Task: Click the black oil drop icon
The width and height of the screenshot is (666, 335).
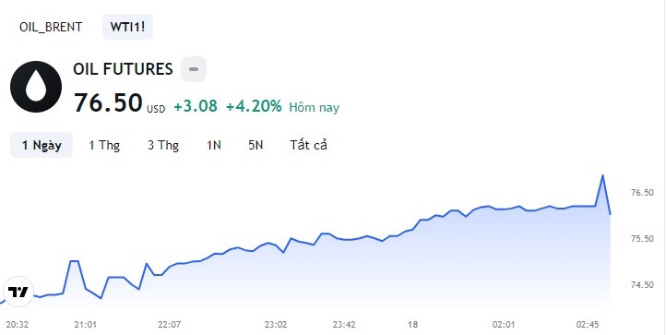Action: [x=36, y=87]
